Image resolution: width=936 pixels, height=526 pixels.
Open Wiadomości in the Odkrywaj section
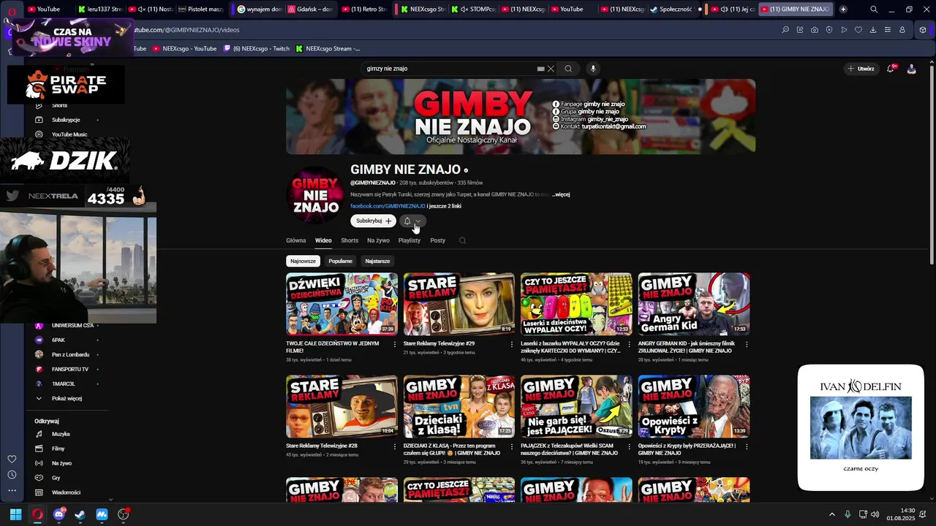pos(67,492)
